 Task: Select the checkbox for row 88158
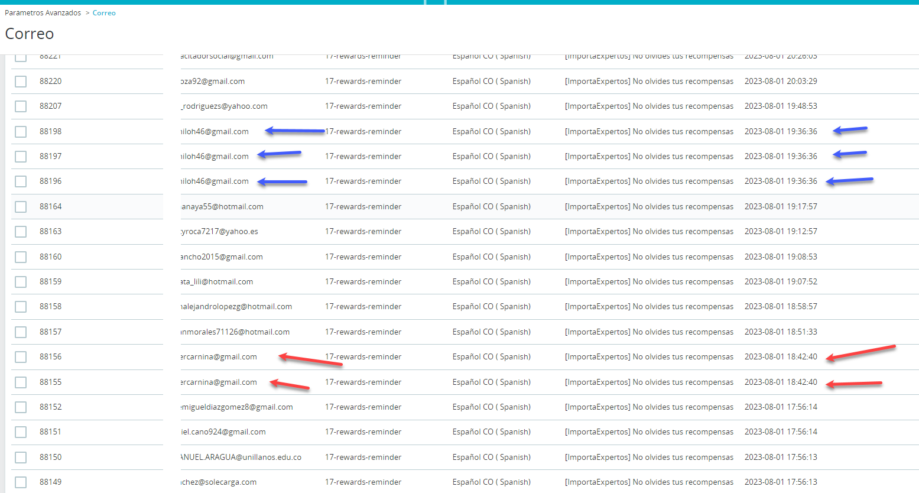[21, 307]
